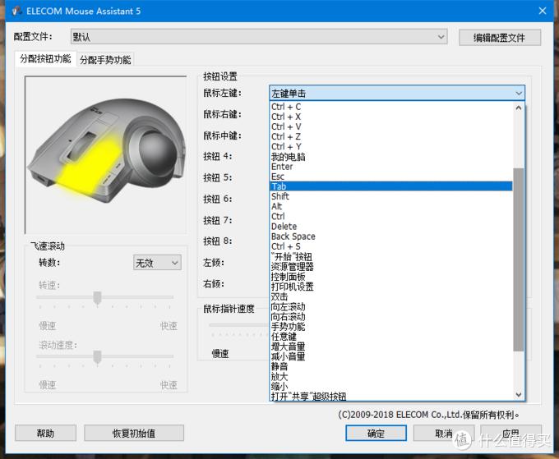Select 手势功能 option

[391, 326]
